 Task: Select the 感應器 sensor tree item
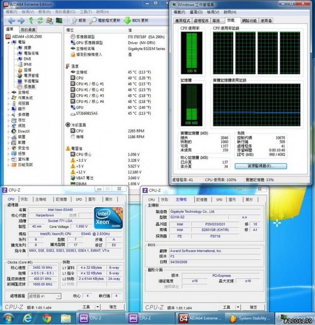click(29, 87)
